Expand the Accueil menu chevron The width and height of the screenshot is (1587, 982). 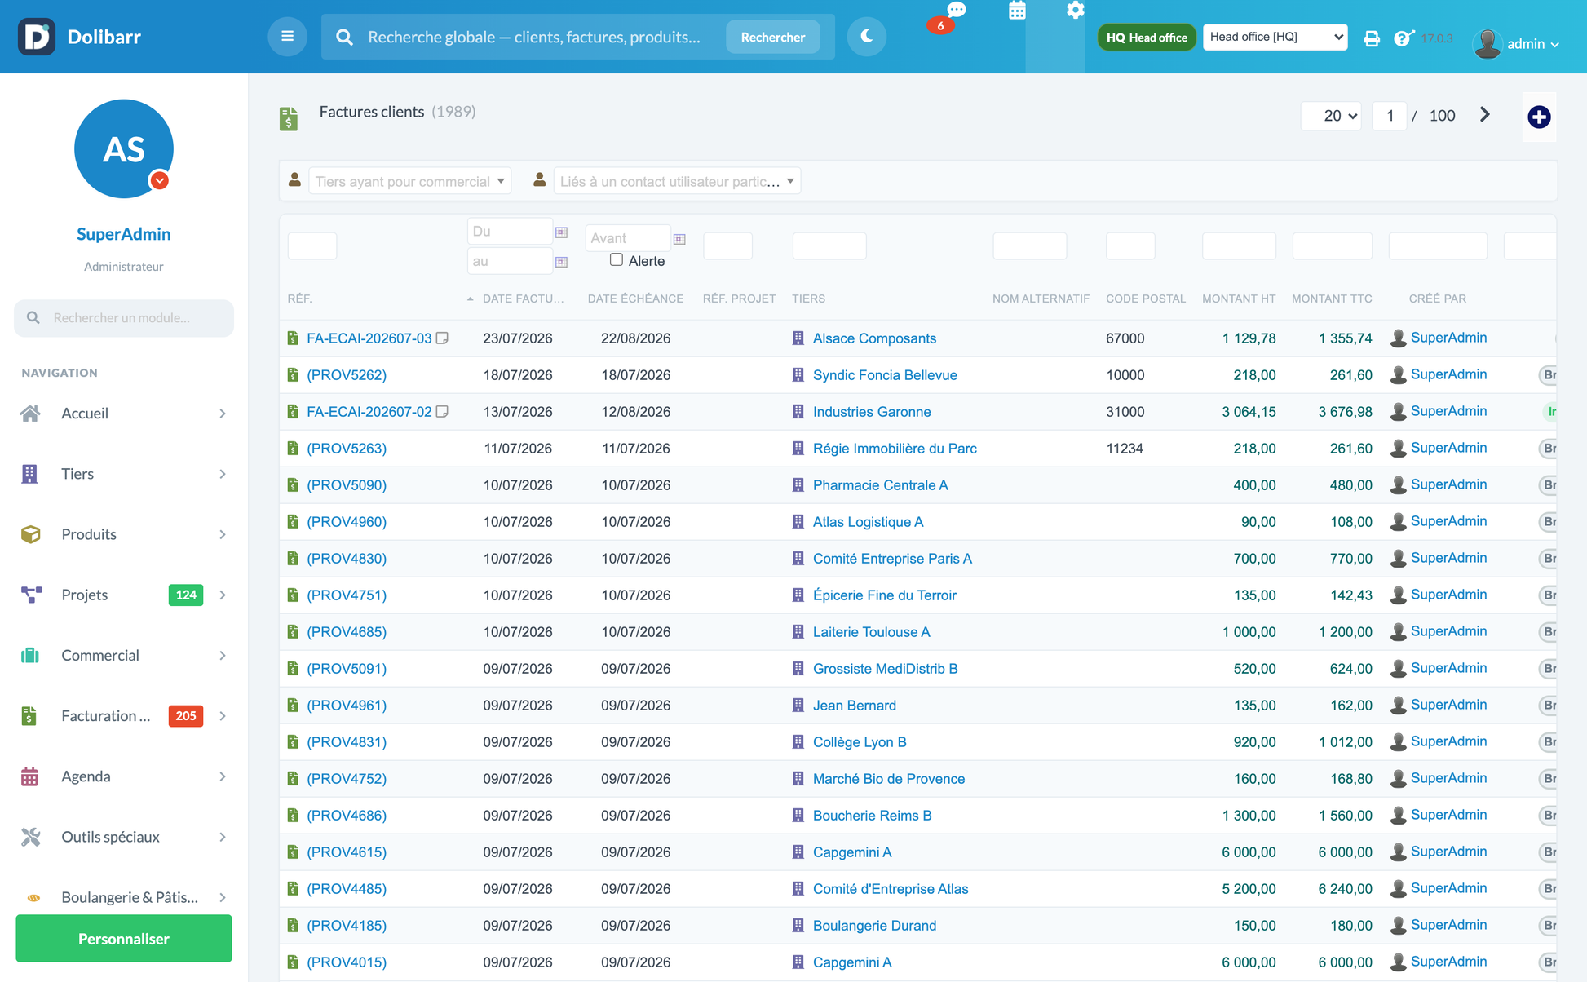223,414
